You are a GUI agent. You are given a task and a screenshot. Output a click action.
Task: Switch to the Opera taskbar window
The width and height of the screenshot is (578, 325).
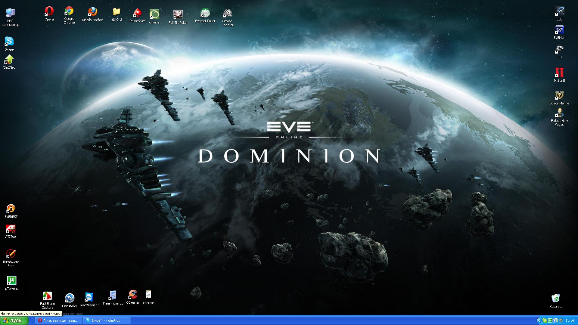[59, 320]
